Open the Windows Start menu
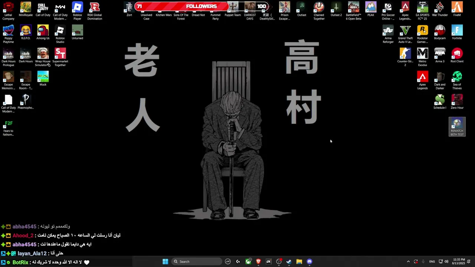 (165, 261)
